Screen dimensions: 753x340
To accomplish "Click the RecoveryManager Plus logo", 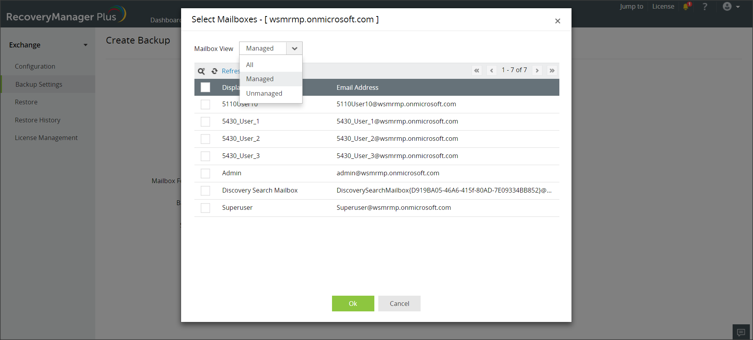I will (x=66, y=15).
